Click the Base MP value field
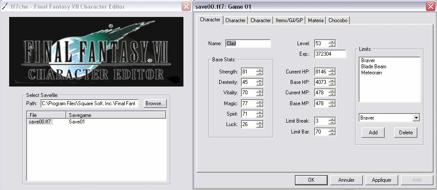The width and height of the screenshot is (437, 190). point(322,103)
